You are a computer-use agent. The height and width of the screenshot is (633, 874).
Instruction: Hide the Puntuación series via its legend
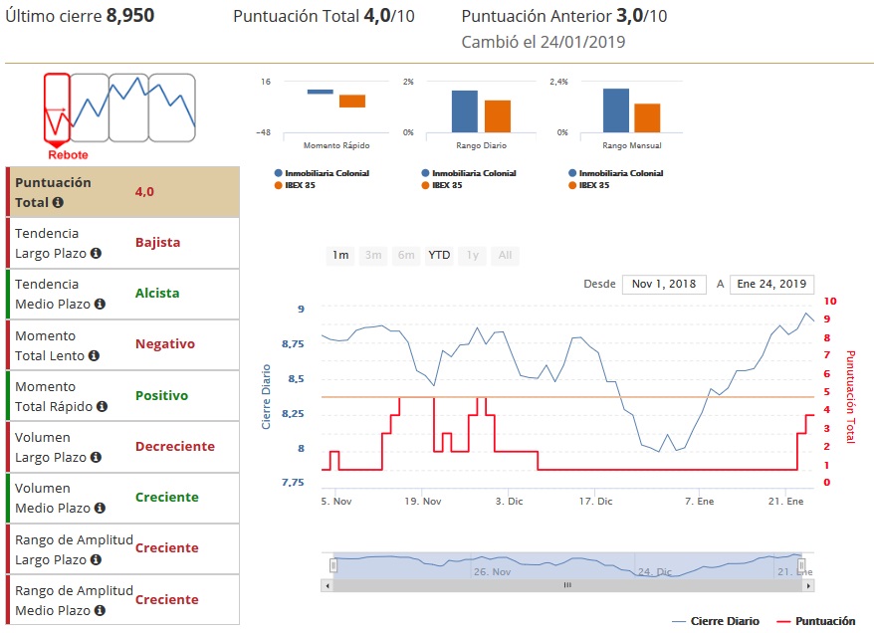pyautogui.click(x=814, y=621)
